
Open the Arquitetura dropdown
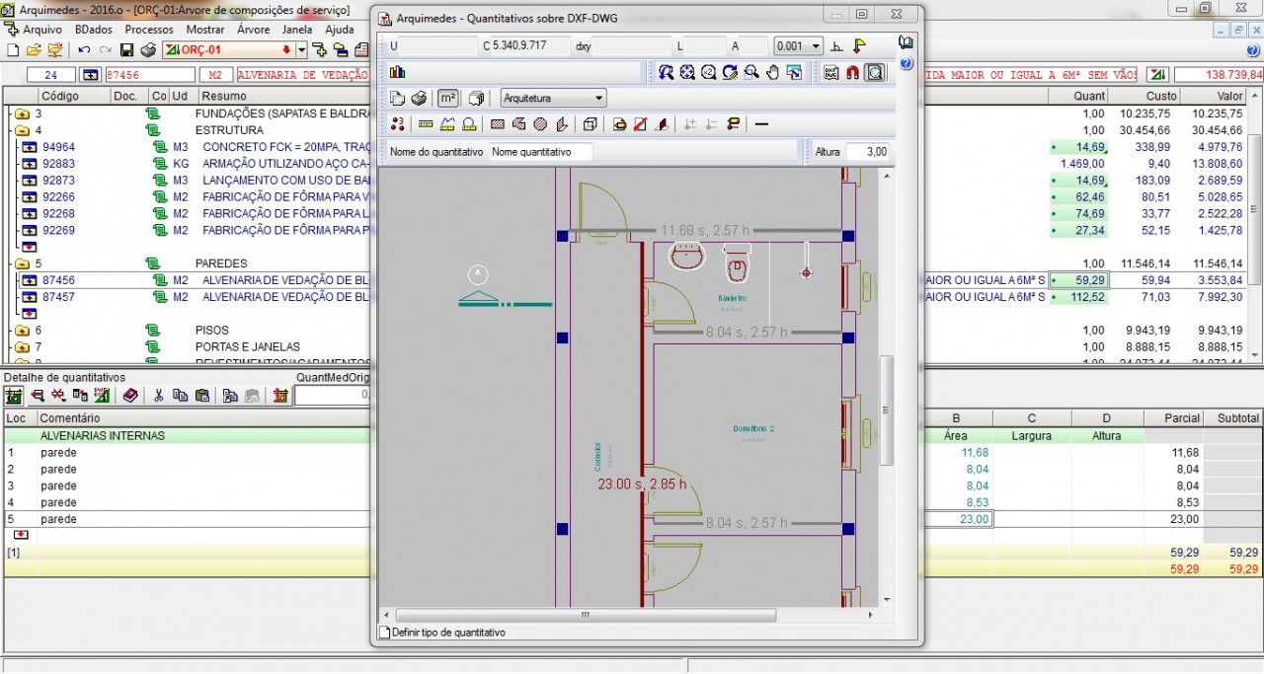coord(553,98)
